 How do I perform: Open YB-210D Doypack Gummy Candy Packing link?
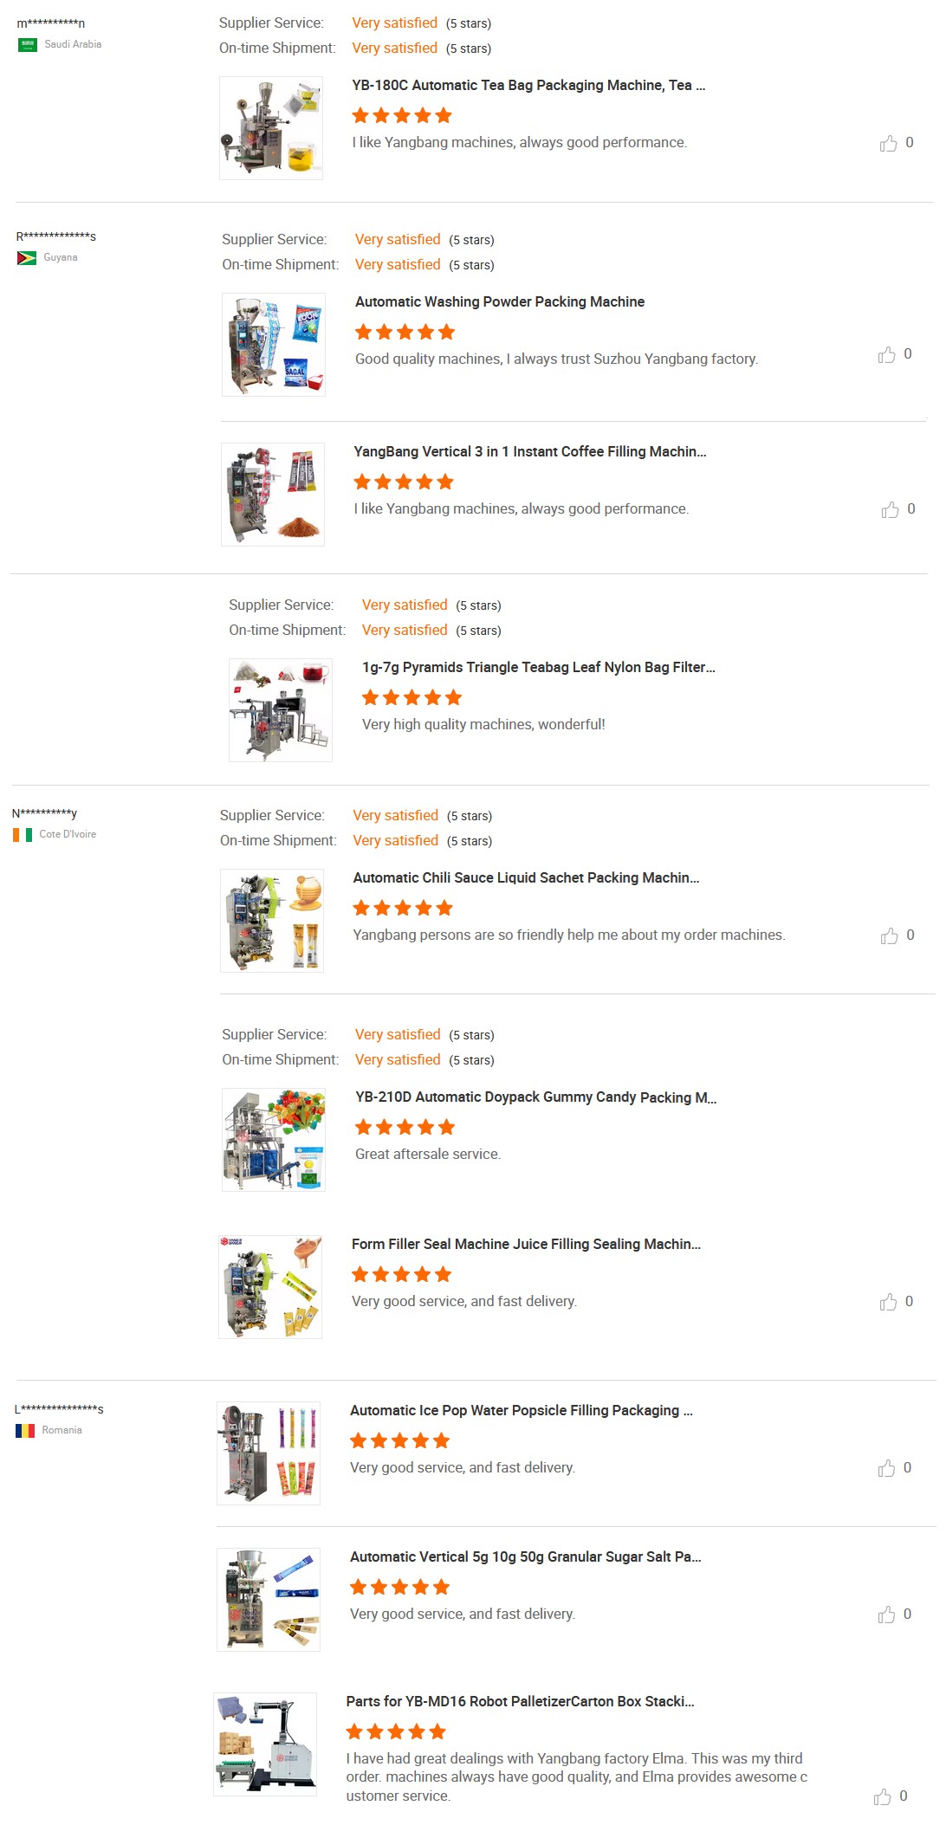(536, 1097)
